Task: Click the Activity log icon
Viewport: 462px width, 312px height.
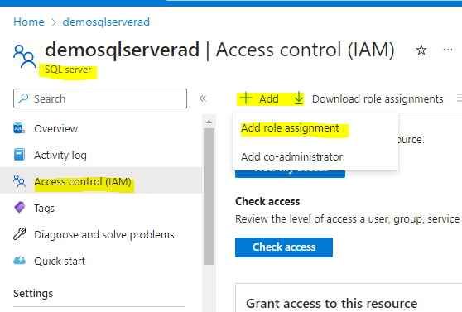Action: click(x=19, y=155)
